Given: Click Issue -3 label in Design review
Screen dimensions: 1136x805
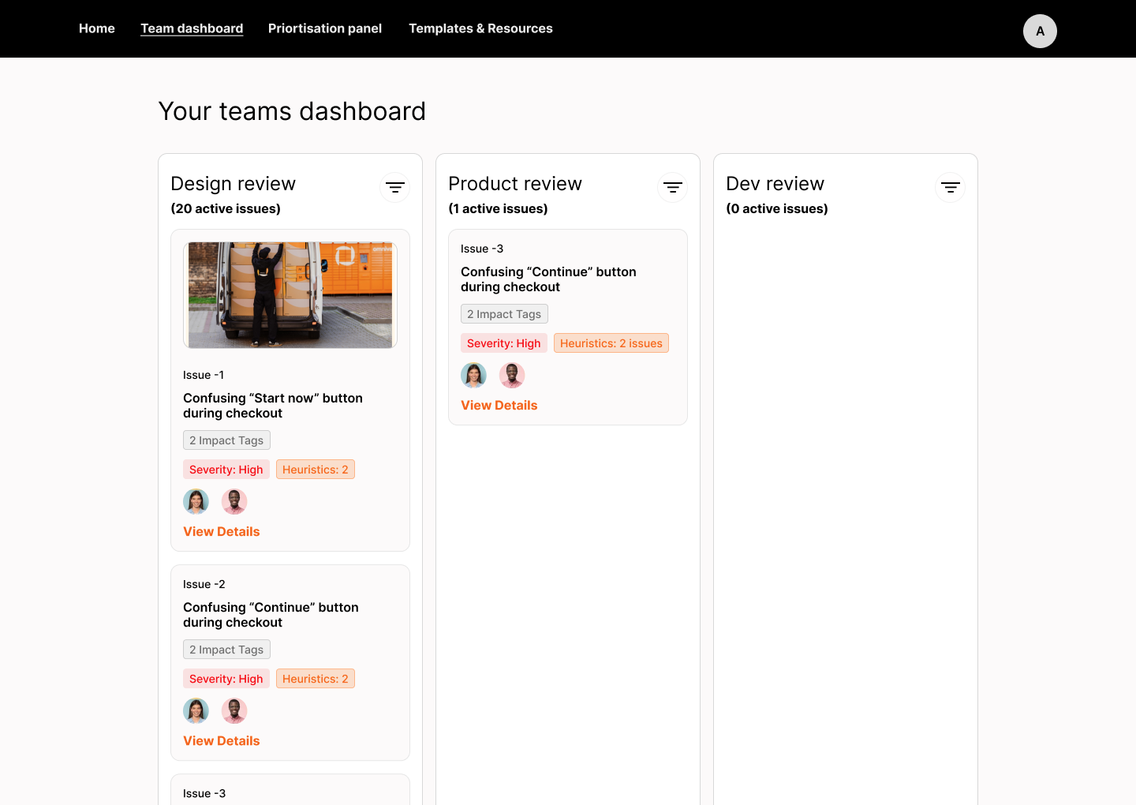Looking at the screenshot, I should (204, 793).
